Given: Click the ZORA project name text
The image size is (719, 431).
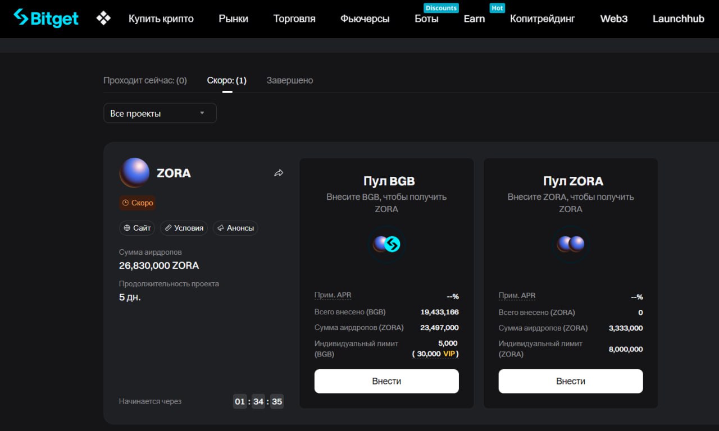Looking at the screenshot, I should click(174, 173).
